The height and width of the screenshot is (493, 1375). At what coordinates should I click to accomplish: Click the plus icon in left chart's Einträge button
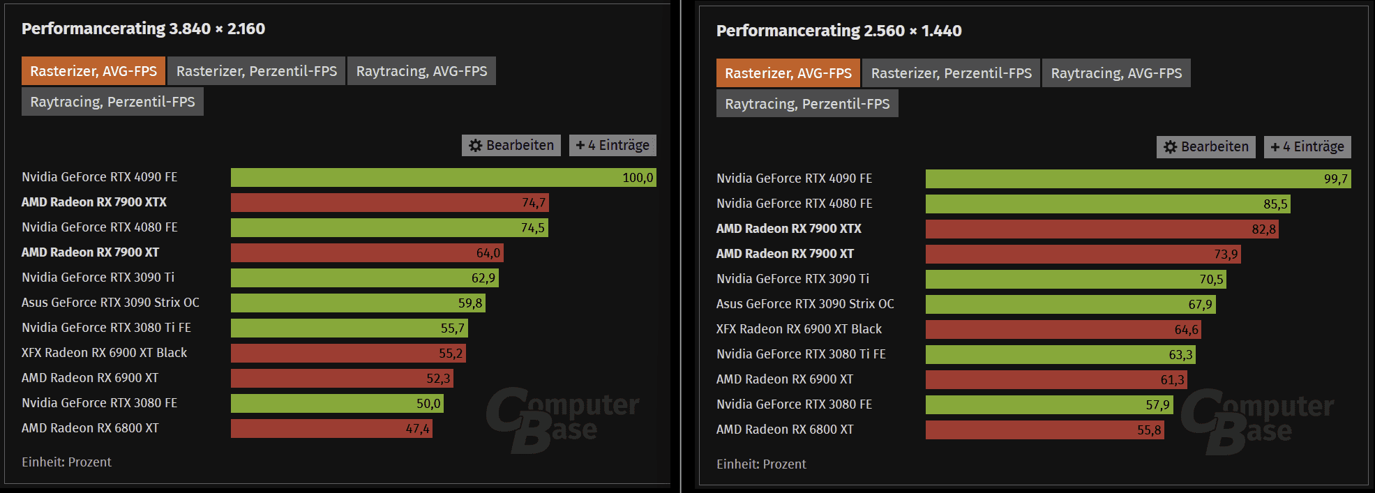580,145
